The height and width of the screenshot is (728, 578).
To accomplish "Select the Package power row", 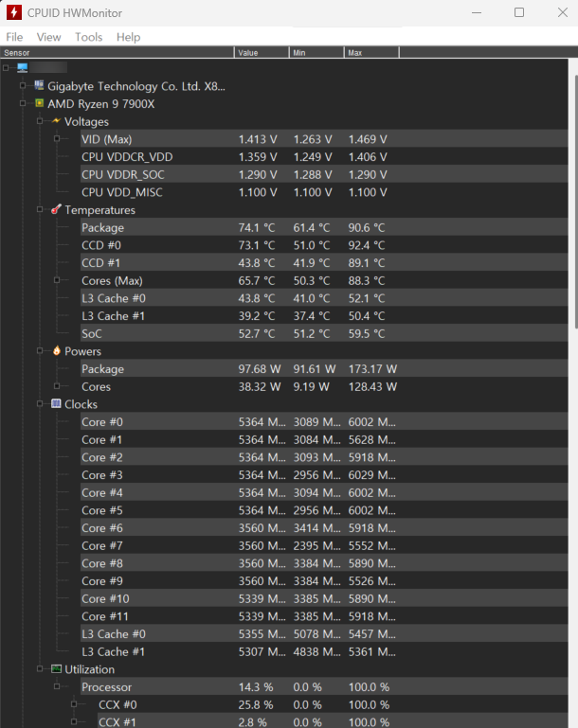I will click(324, 368).
